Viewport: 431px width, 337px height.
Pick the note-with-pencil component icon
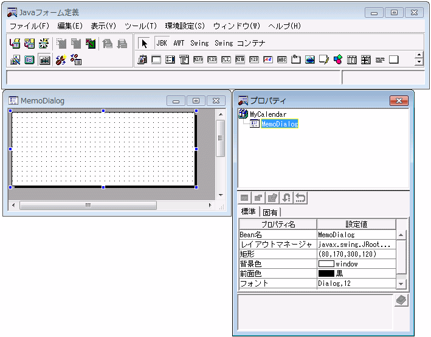point(324,60)
